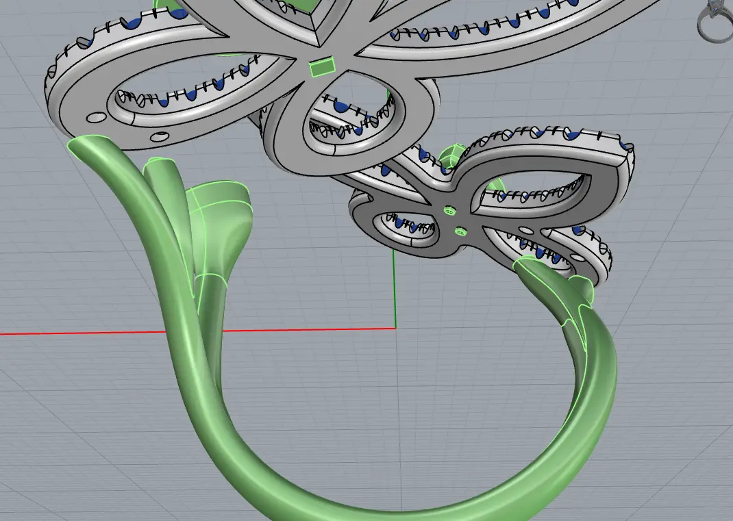Viewport: 733px width, 521px height.
Task: Click the second round hole on large flower petal
Action: pos(160,136)
